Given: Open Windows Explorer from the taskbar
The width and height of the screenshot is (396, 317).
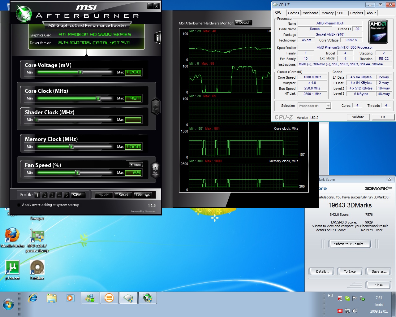Looking at the screenshot, I should pyautogui.click(x=52, y=298).
